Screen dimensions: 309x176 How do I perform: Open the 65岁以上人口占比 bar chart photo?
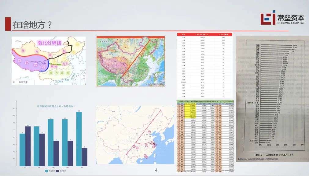pos(273,99)
